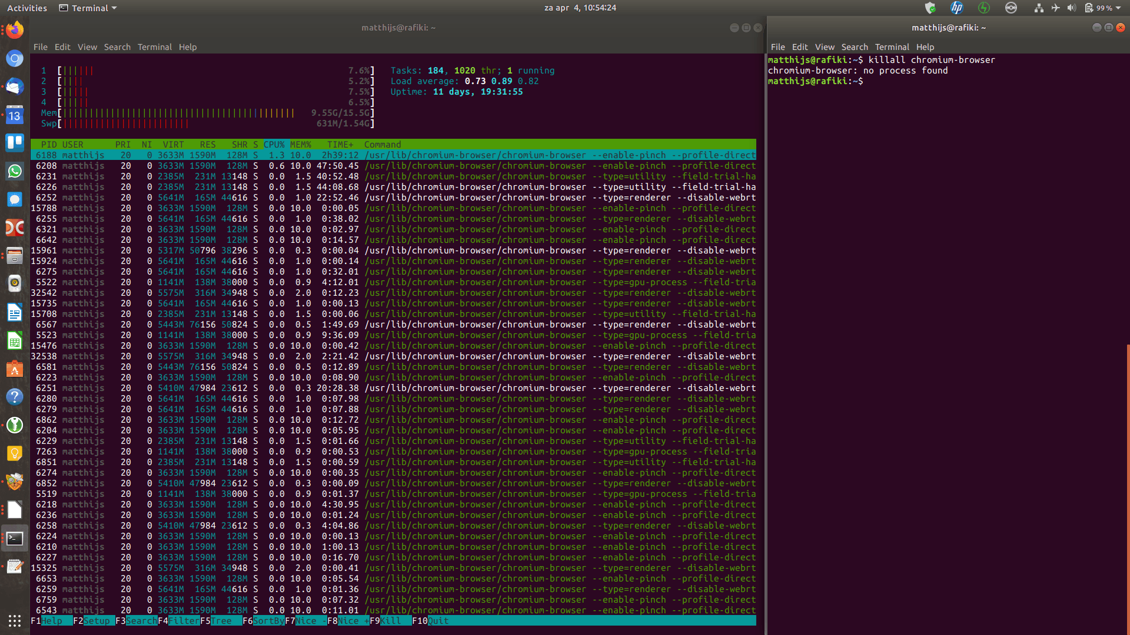The width and height of the screenshot is (1130, 635).
Task: Launch Chromium browser from the dock
Action: [x=15, y=58]
